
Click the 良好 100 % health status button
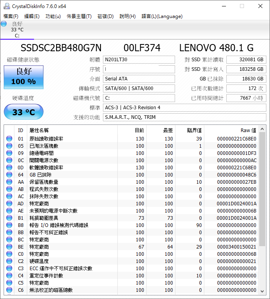(x=24, y=77)
